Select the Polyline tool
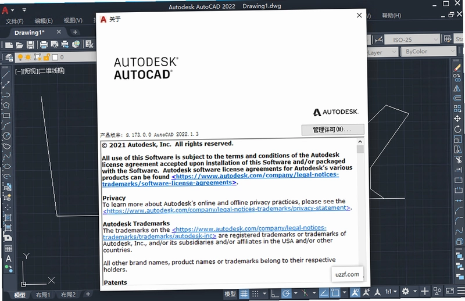The image size is (465, 301). pos(6,95)
